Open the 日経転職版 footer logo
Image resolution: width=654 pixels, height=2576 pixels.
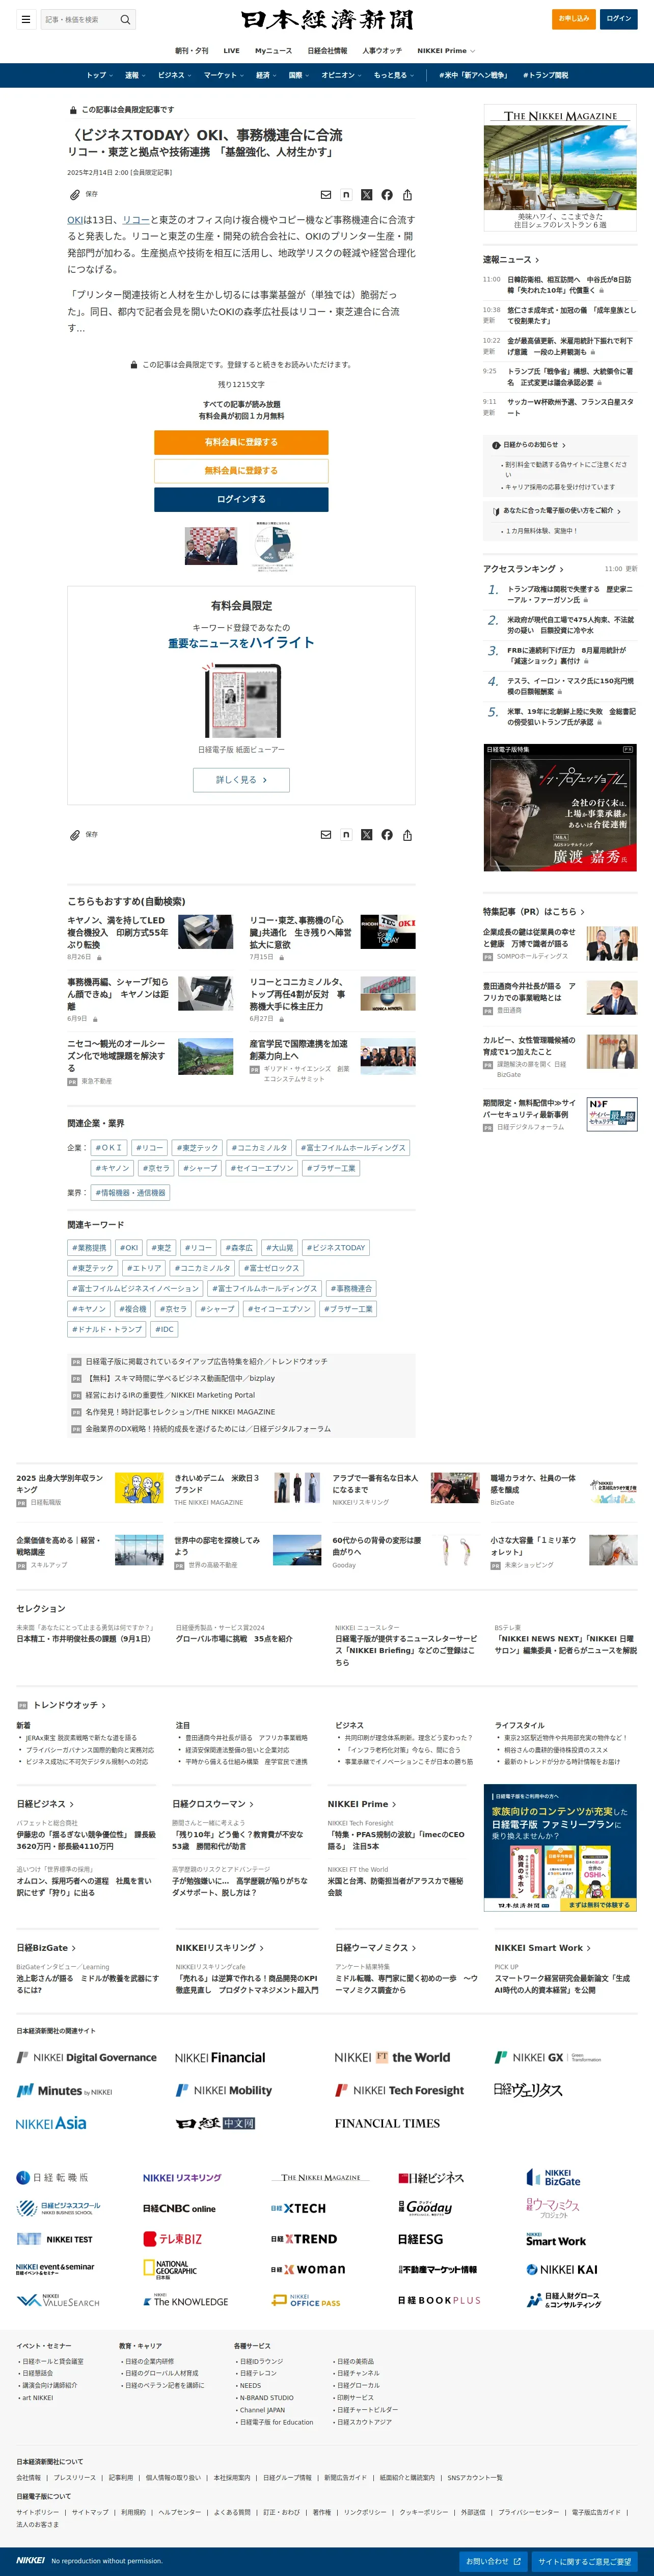[x=52, y=2177]
